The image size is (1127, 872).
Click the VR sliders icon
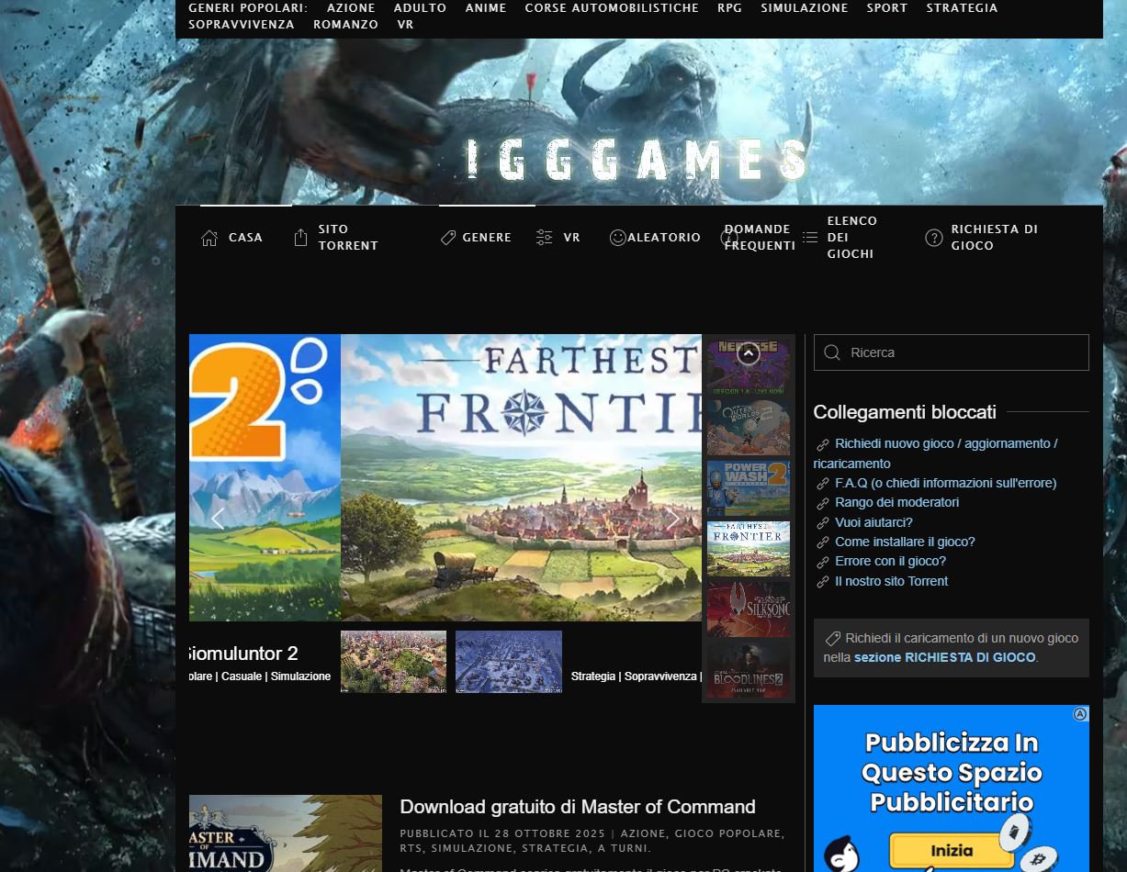[545, 238]
